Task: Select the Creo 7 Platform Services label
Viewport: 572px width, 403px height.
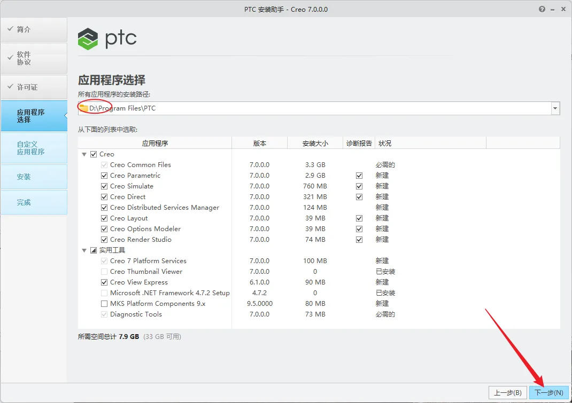Action: [148, 261]
